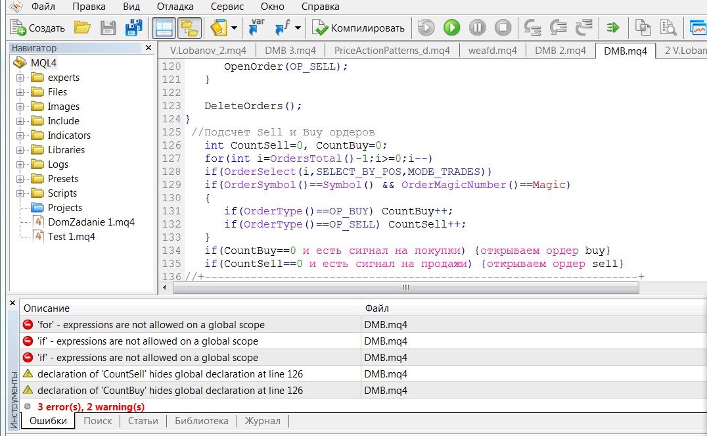Switch to the PriceActionPatterns_d.mq4 tab
This screenshot has height=436, width=707.
[392, 51]
